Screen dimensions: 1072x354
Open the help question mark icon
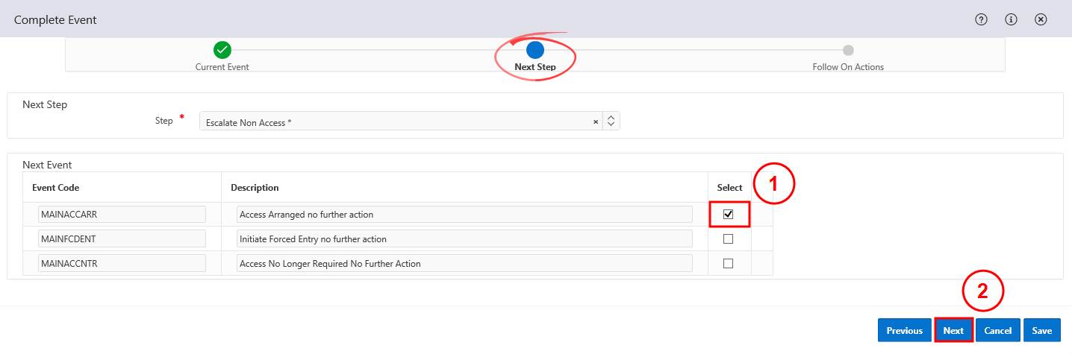pos(982,19)
